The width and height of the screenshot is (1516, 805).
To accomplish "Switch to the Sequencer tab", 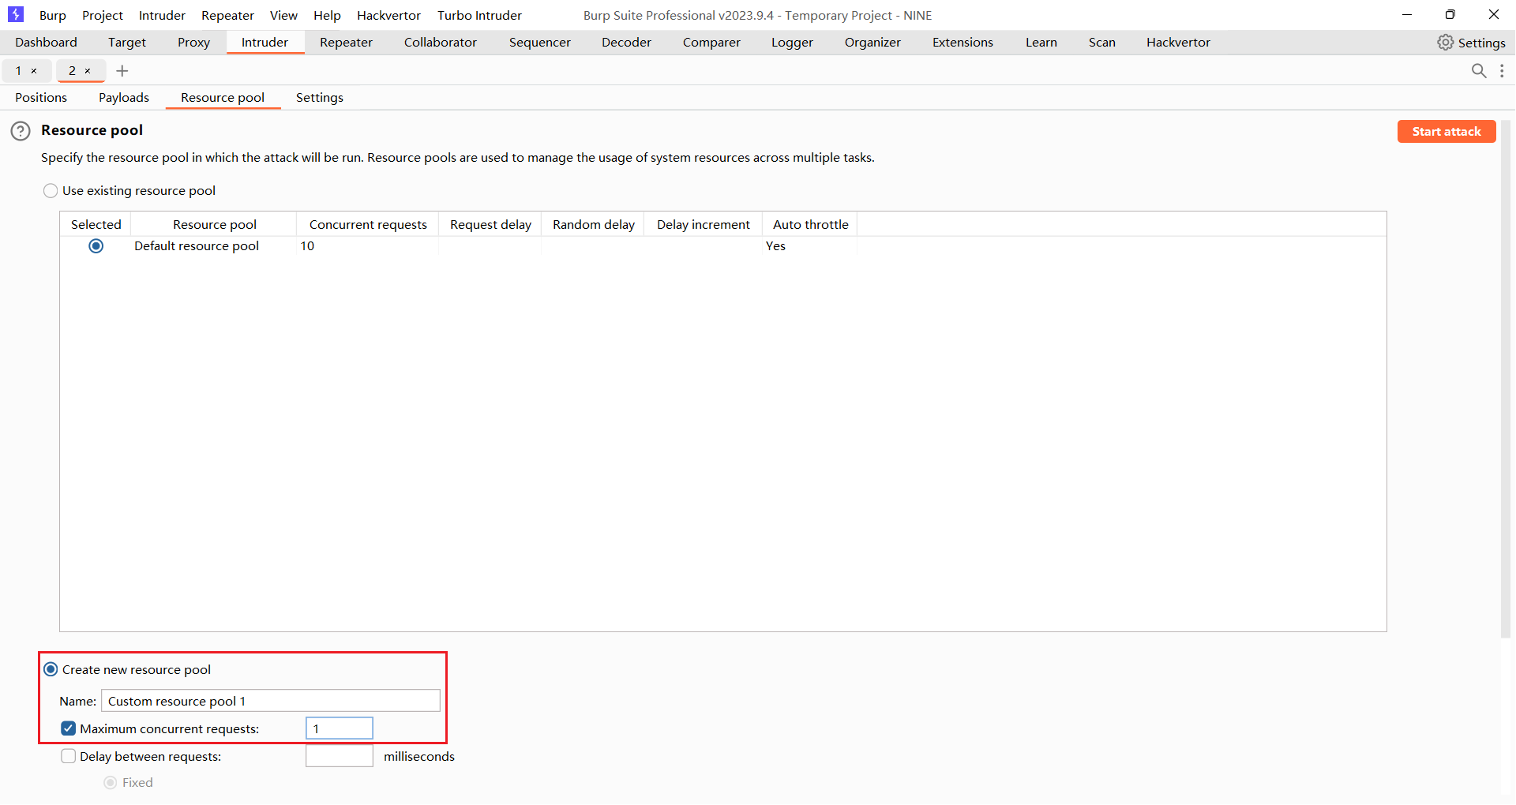I will pyautogui.click(x=539, y=43).
